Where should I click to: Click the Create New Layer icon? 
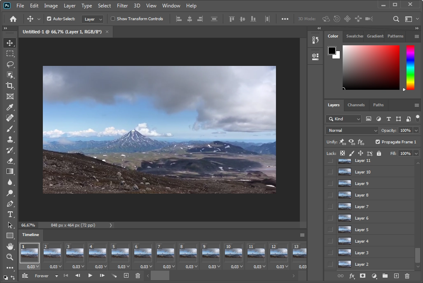click(x=396, y=276)
